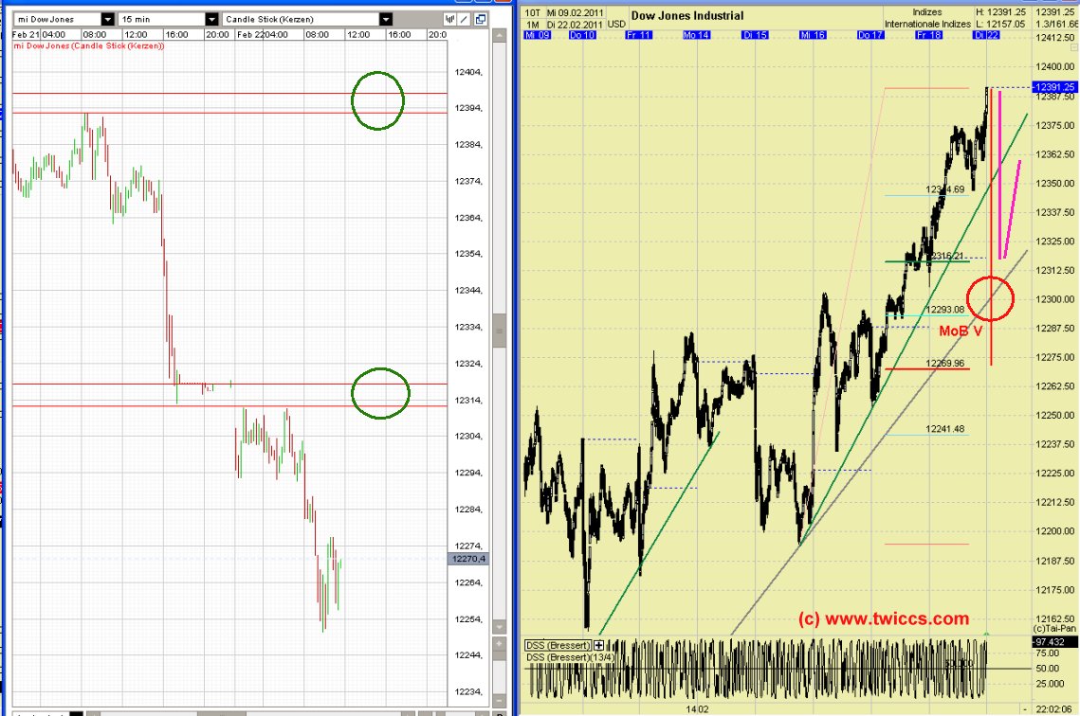1080x716 pixels.
Task: Click the Di 15 date marker
Action: 755,34
